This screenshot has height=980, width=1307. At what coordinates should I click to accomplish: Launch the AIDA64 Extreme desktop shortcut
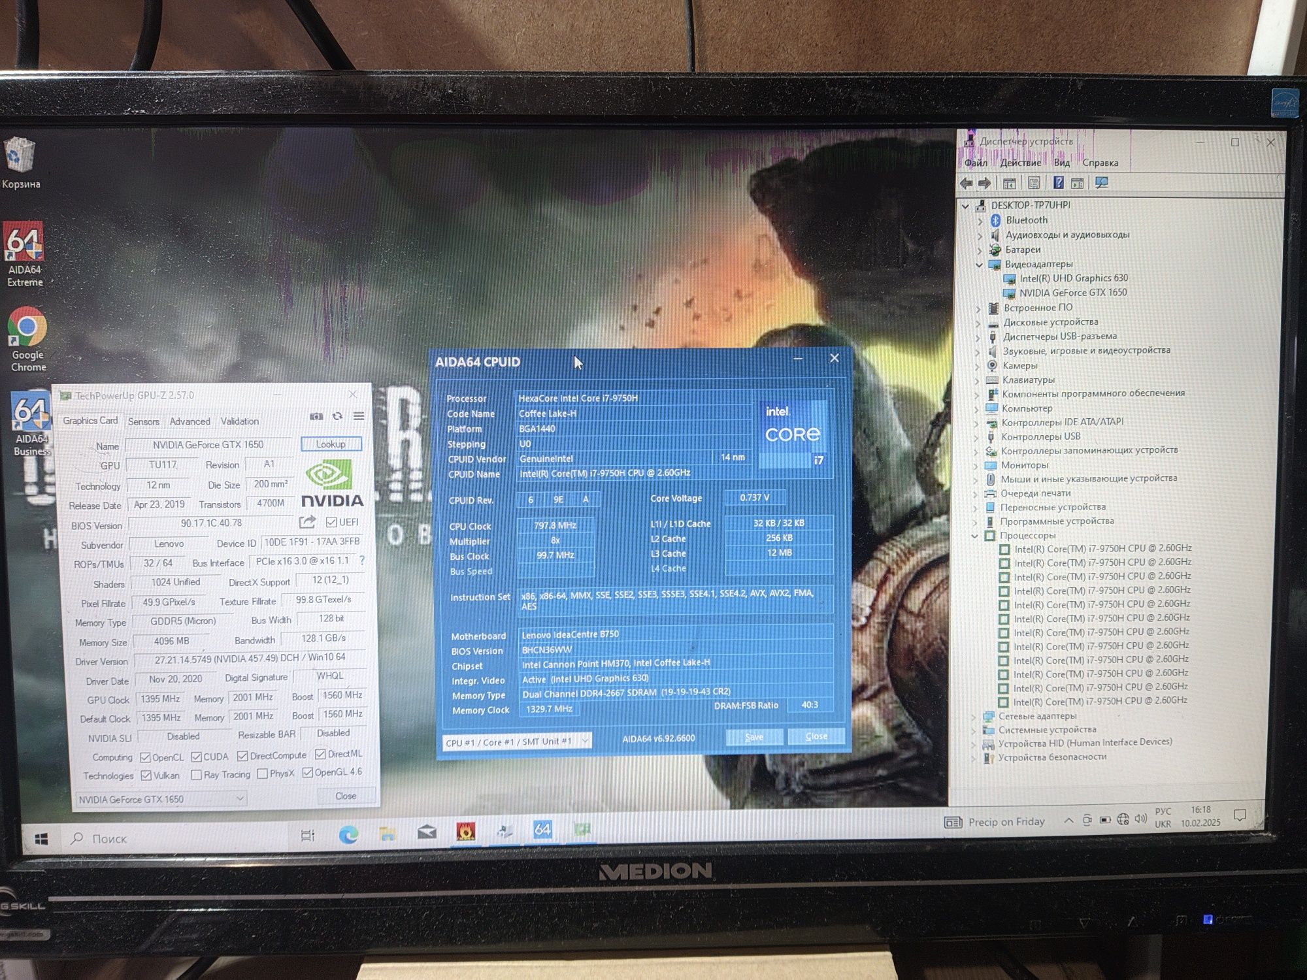pyautogui.click(x=24, y=255)
